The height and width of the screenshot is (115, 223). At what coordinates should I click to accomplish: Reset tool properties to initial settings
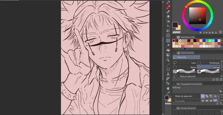[217, 103]
